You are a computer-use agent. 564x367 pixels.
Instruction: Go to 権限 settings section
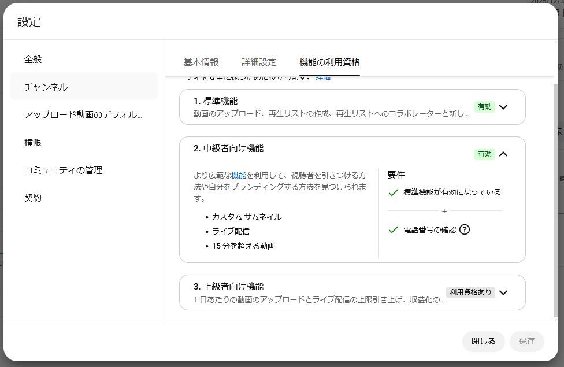point(33,142)
